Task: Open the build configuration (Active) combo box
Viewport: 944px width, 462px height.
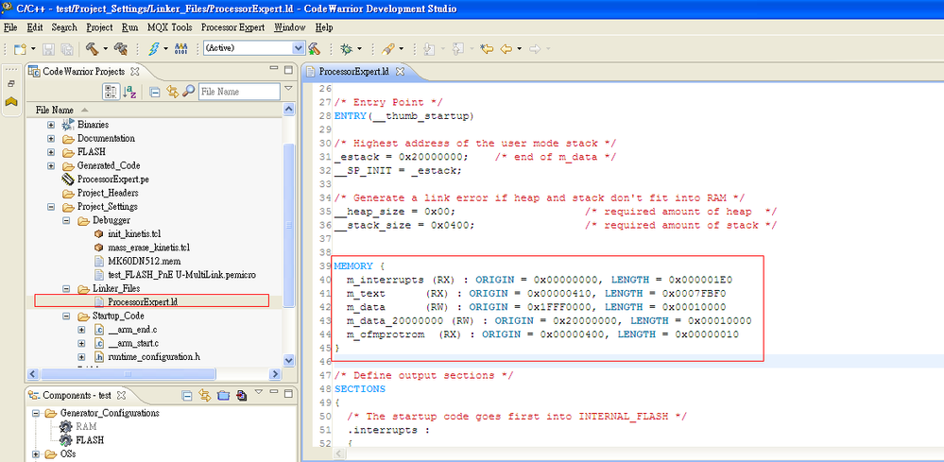Action: point(253,48)
